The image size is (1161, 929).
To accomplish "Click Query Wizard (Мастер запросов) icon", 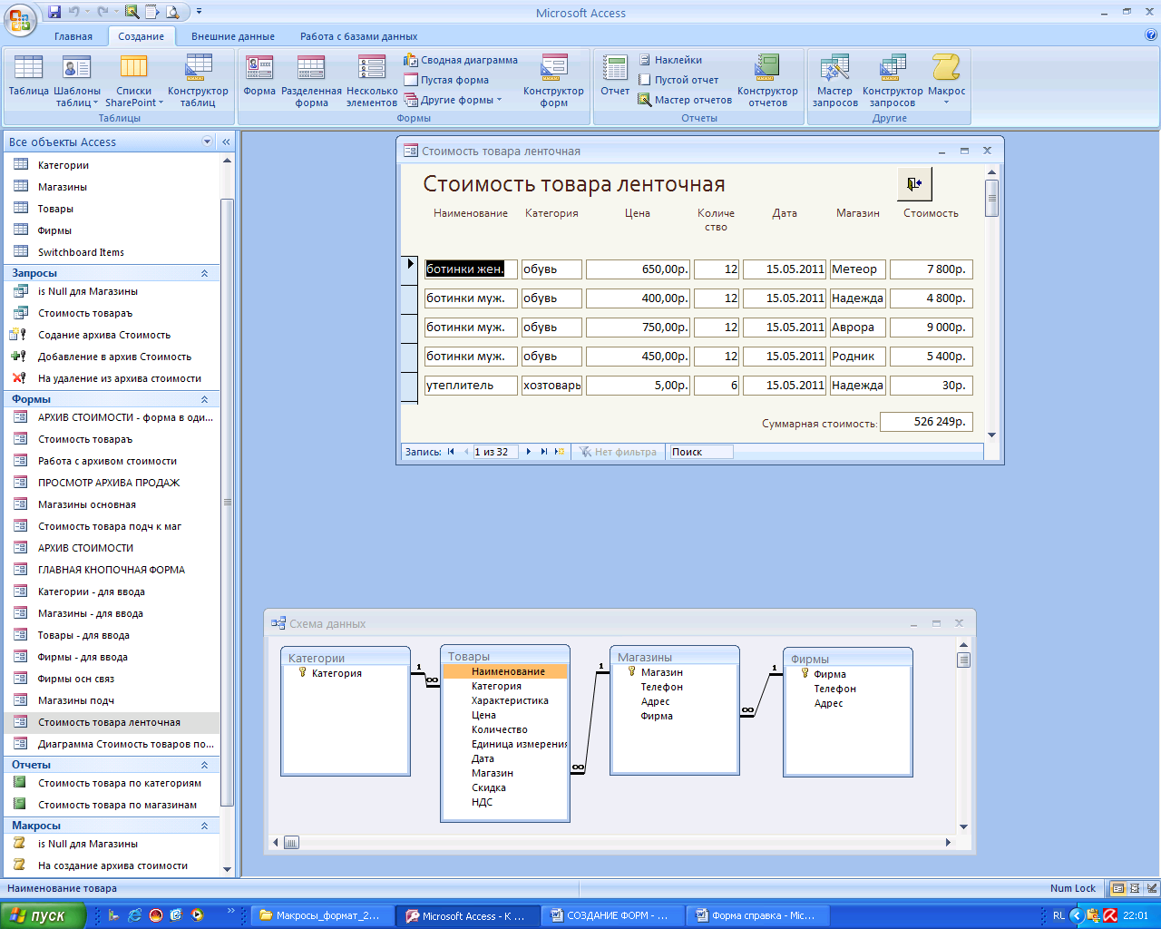I will (x=834, y=81).
